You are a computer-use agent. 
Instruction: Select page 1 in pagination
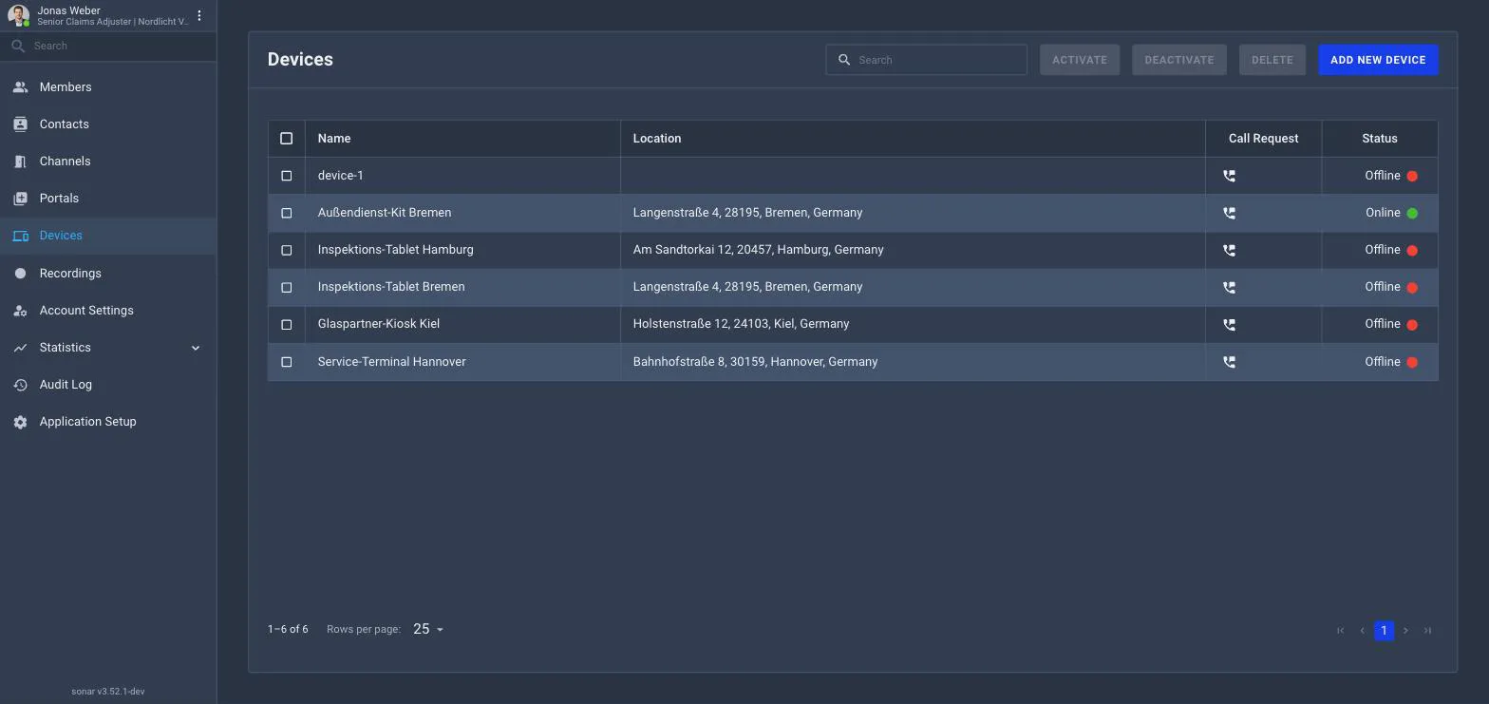click(1385, 631)
